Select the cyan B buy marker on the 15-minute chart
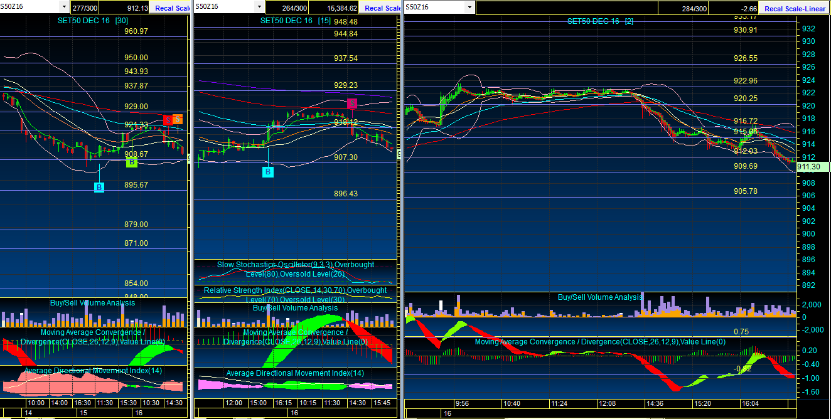 tap(269, 172)
